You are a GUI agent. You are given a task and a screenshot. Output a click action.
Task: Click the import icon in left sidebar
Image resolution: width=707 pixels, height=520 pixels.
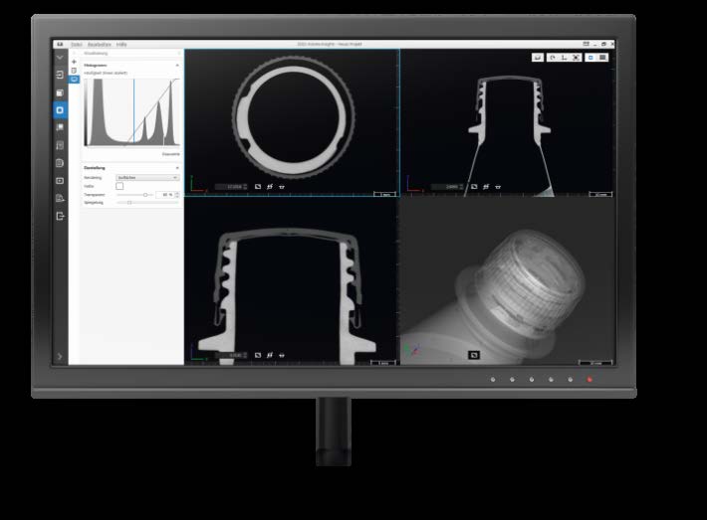click(60, 75)
